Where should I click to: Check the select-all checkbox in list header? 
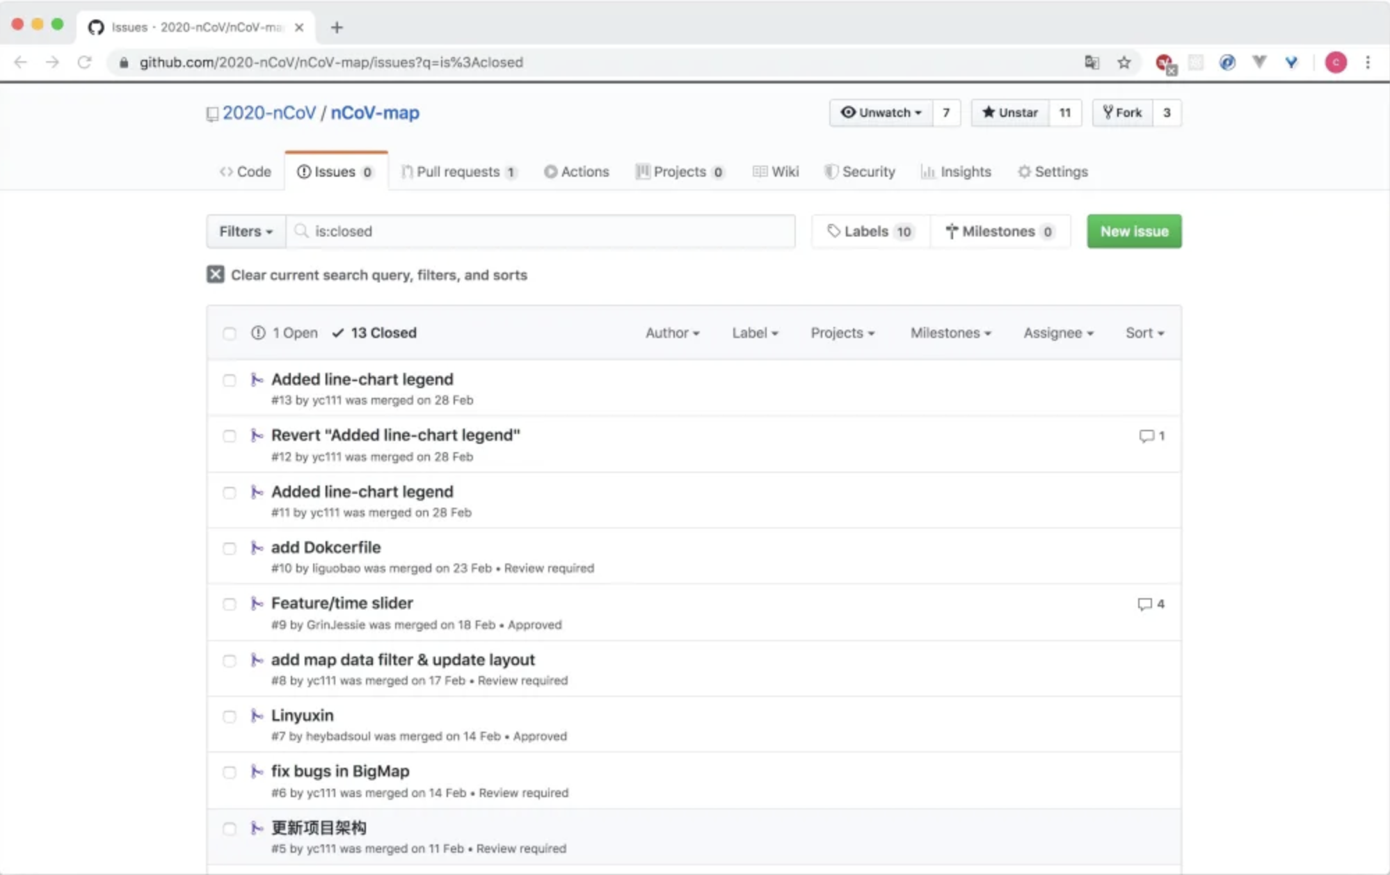point(230,333)
